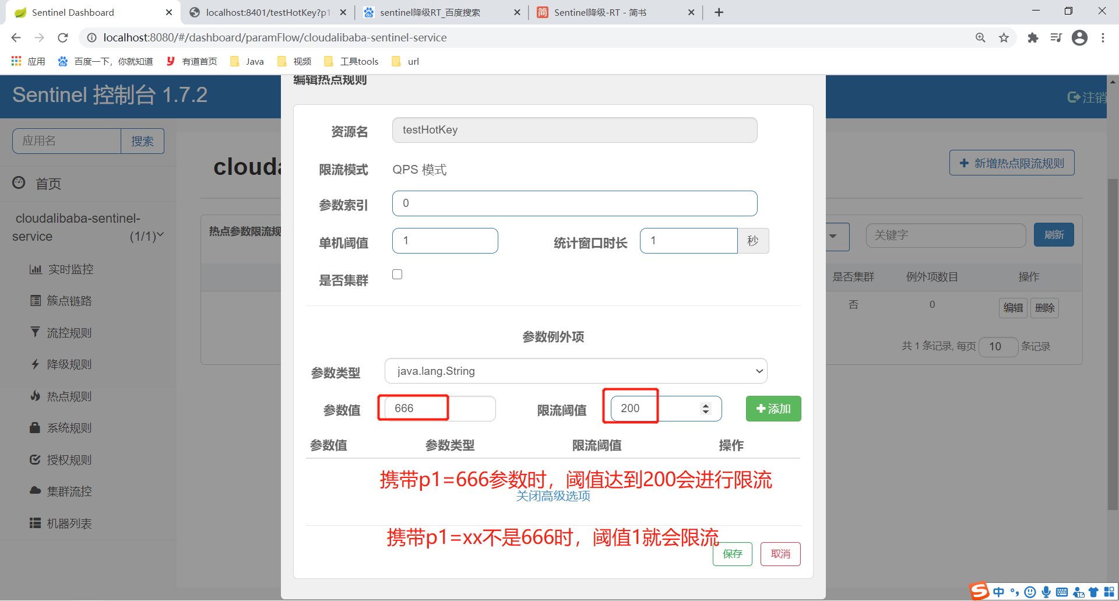
Task: Click the 关键字 search field
Action: coord(946,236)
